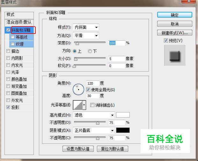This screenshot has height=161, width=198.
Task: Select the 等高线 sub-item label
Action: 21,37
